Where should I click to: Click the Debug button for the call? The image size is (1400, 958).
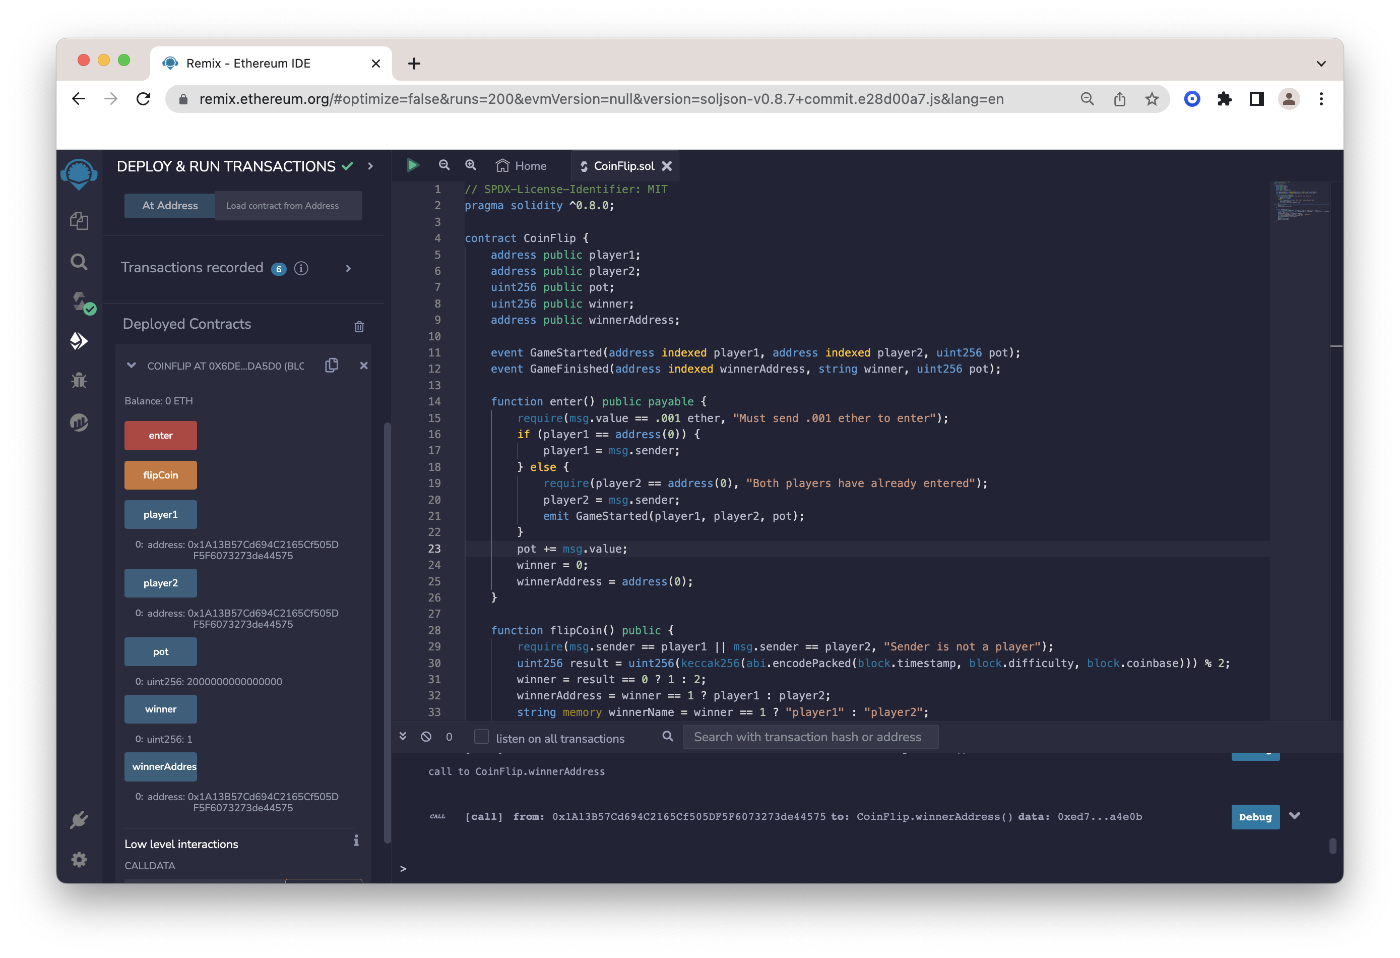tap(1255, 817)
